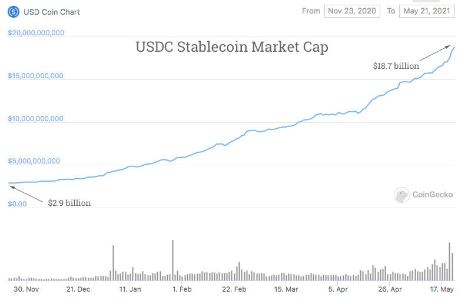This screenshot has width=468, height=304.
Task: Click the $10,000,000,000 y-axis label
Action: (36, 119)
